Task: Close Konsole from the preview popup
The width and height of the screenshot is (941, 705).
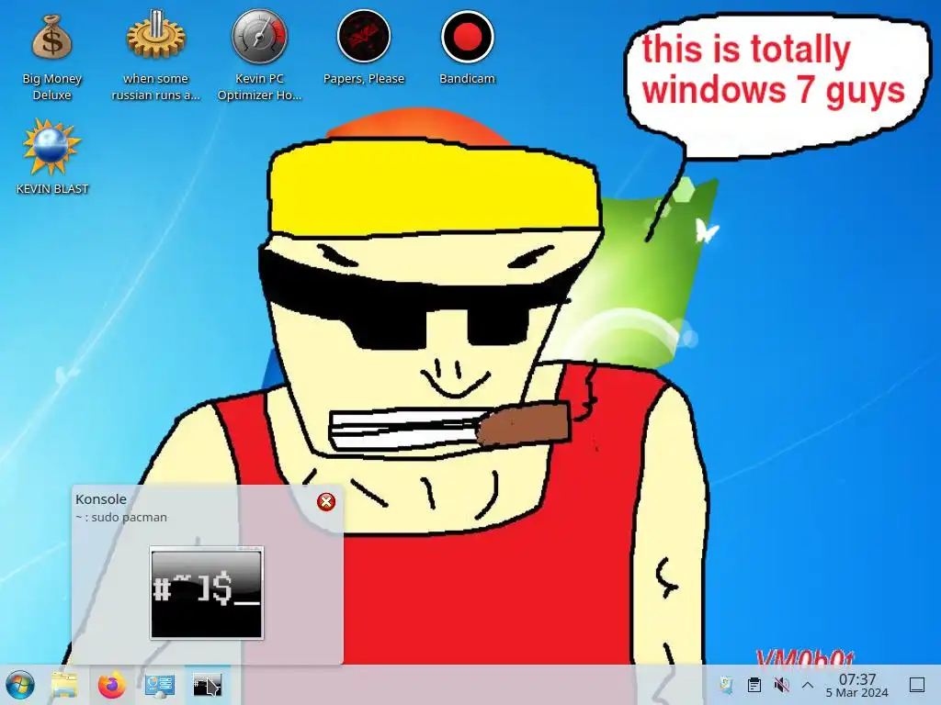Action: coord(326,502)
